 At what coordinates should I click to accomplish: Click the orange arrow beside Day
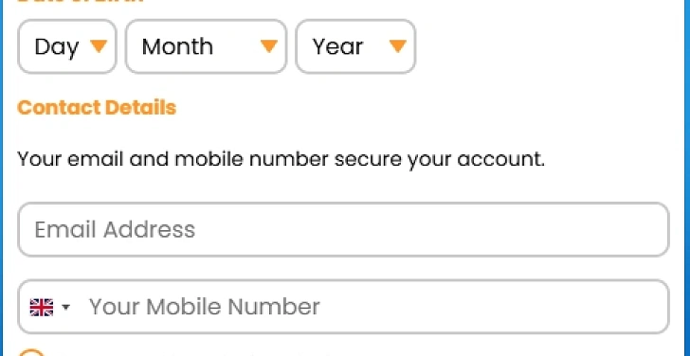point(99,45)
